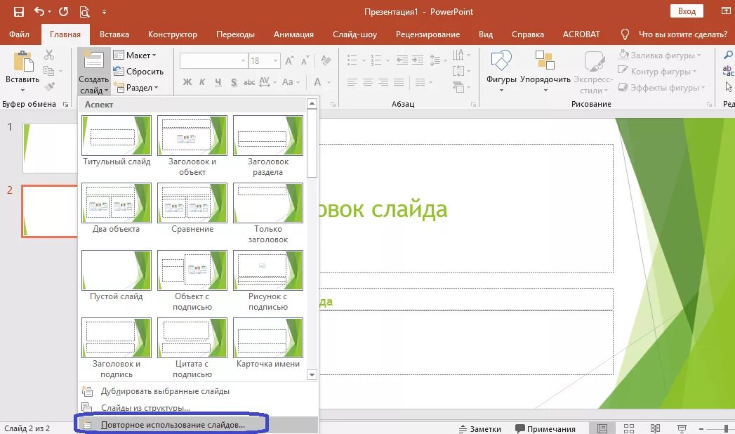The height and width of the screenshot is (434, 735).
Task: Undo the last action
Action: click(x=39, y=12)
